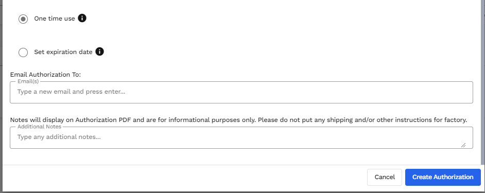Click the 'Set expiration date' label text
This screenshot has width=485, height=193.
[63, 52]
